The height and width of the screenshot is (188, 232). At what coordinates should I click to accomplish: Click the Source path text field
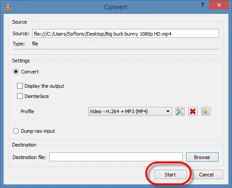pyautogui.click(x=125, y=33)
